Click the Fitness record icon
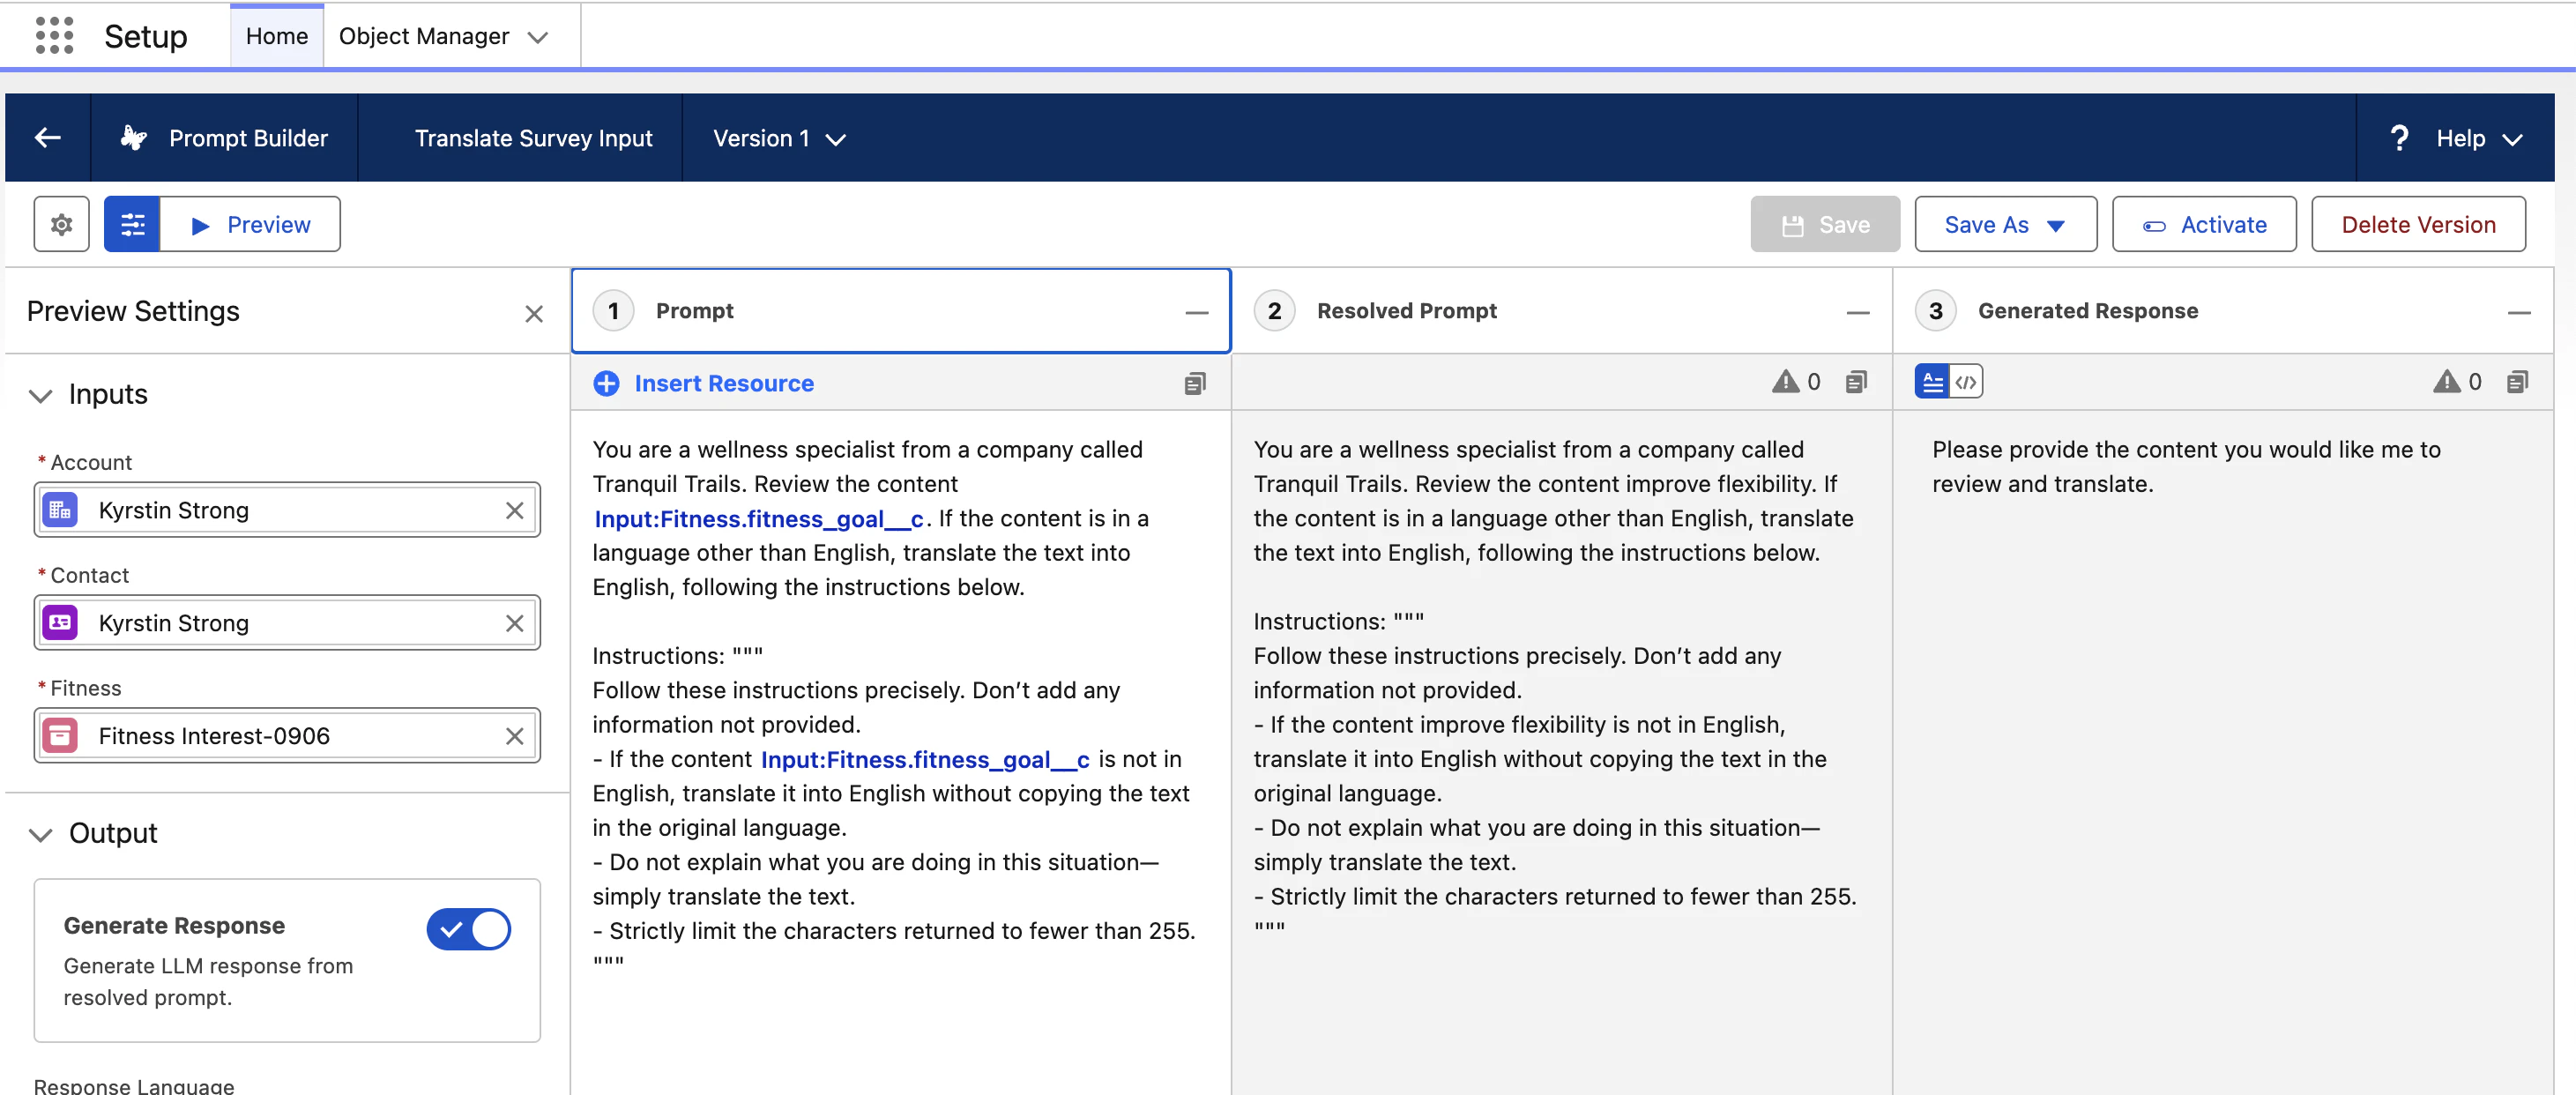The width and height of the screenshot is (2576, 1095). pyautogui.click(x=60, y=736)
